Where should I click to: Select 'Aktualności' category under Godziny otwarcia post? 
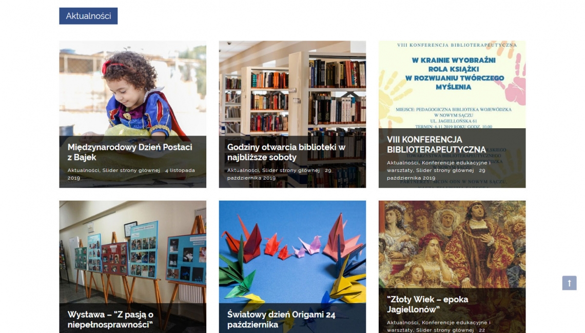(x=243, y=170)
